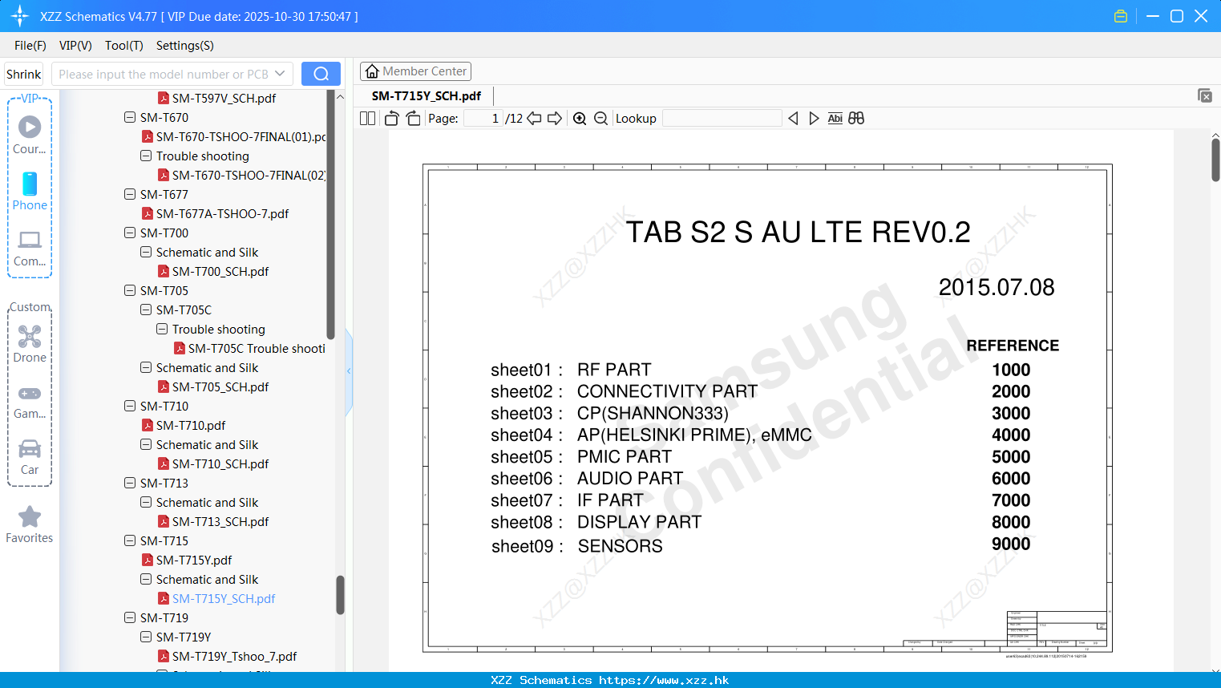Open the File(F) menu
The height and width of the screenshot is (688, 1221).
[30, 46]
